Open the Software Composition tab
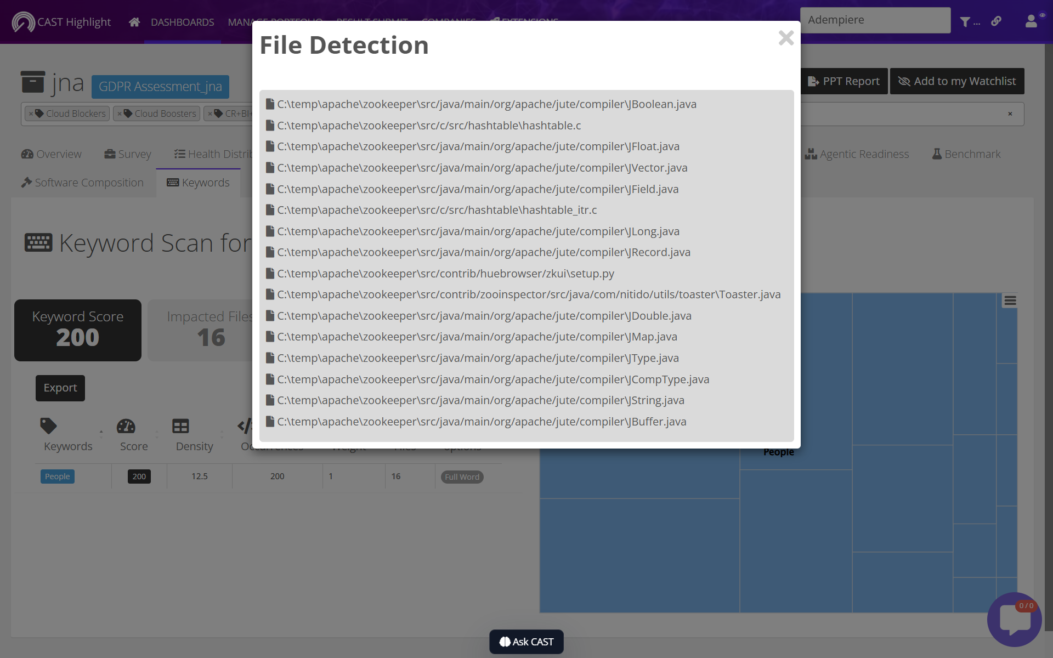This screenshot has width=1053, height=658. pyautogui.click(x=83, y=183)
